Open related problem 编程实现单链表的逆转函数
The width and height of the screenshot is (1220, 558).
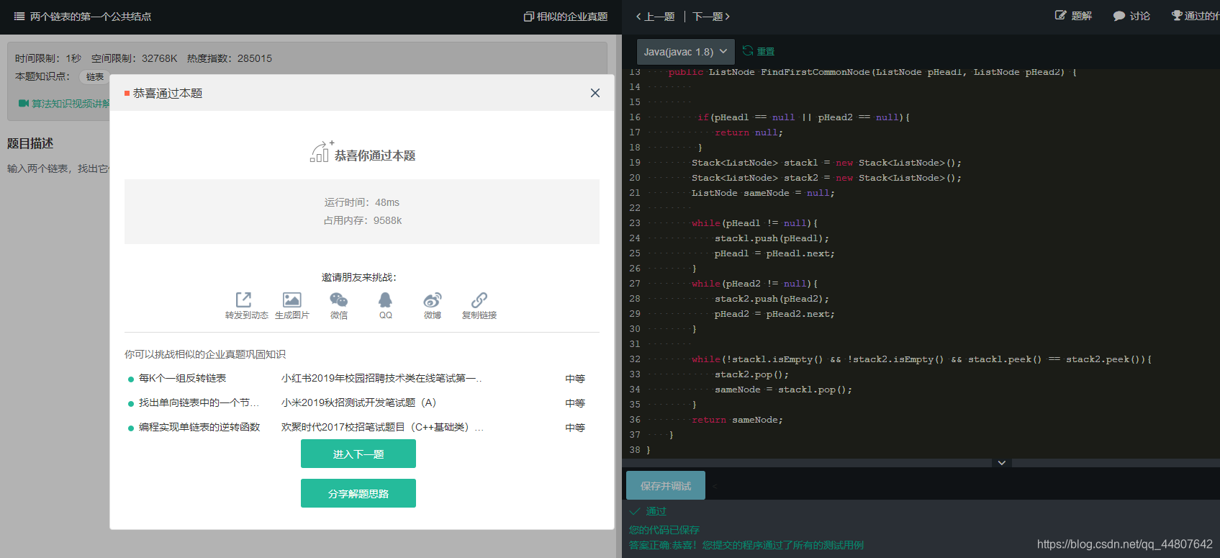coord(199,427)
